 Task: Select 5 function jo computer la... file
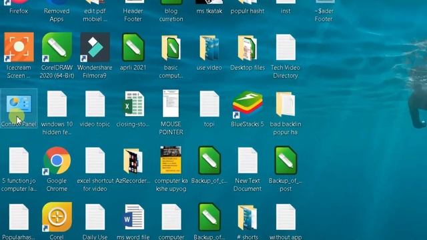pos(19,161)
